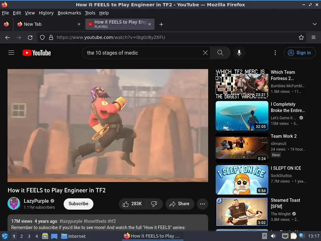The height and width of the screenshot is (241, 321).
Task: Open clipboard manager tray icon
Action: pyautogui.click(x=293, y=236)
